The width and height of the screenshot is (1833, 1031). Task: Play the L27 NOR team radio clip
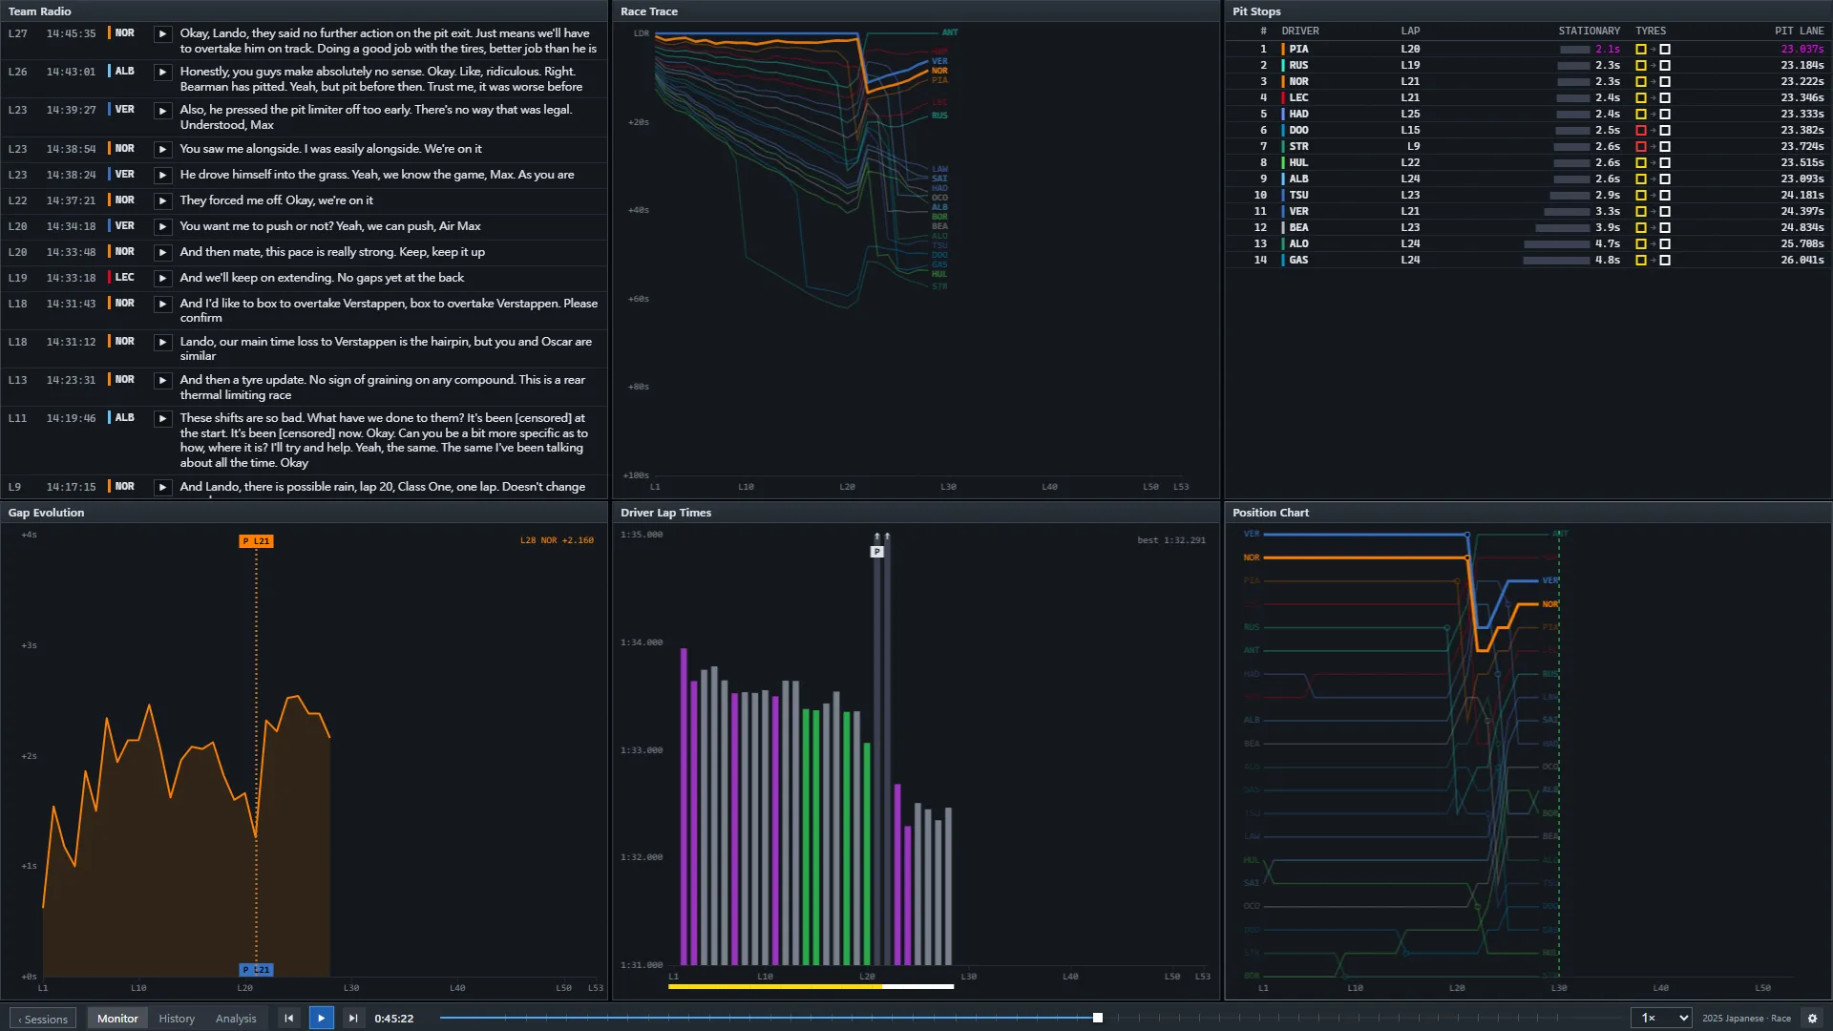tap(162, 34)
